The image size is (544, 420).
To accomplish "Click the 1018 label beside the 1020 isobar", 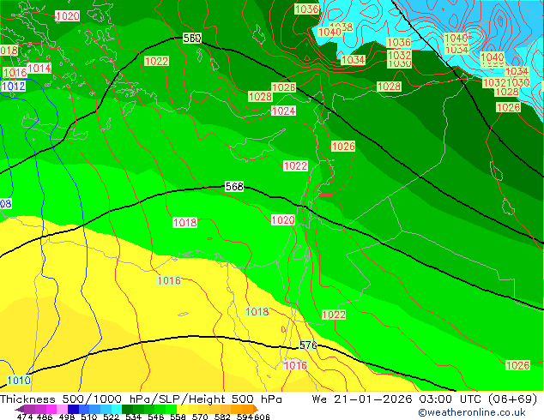I will click(x=185, y=222).
